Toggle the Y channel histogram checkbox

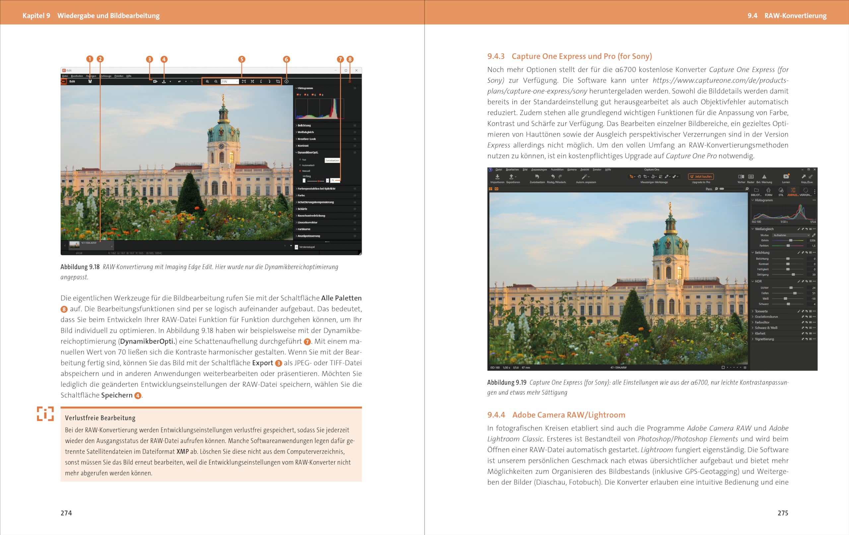click(x=297, y=95)
